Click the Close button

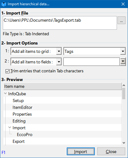111,152
